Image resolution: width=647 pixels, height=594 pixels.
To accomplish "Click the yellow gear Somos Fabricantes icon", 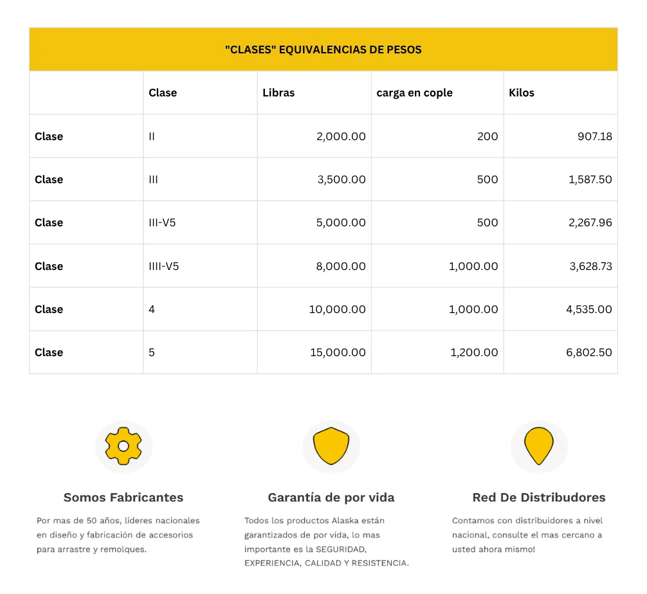I will tap(123, 446).
